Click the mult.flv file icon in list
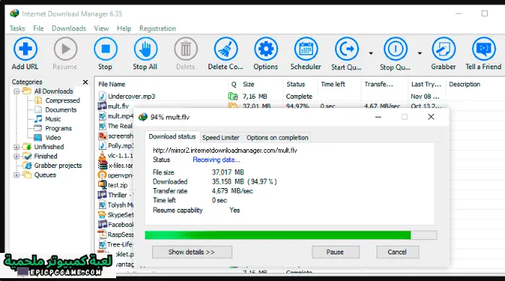 pos(102,106)
